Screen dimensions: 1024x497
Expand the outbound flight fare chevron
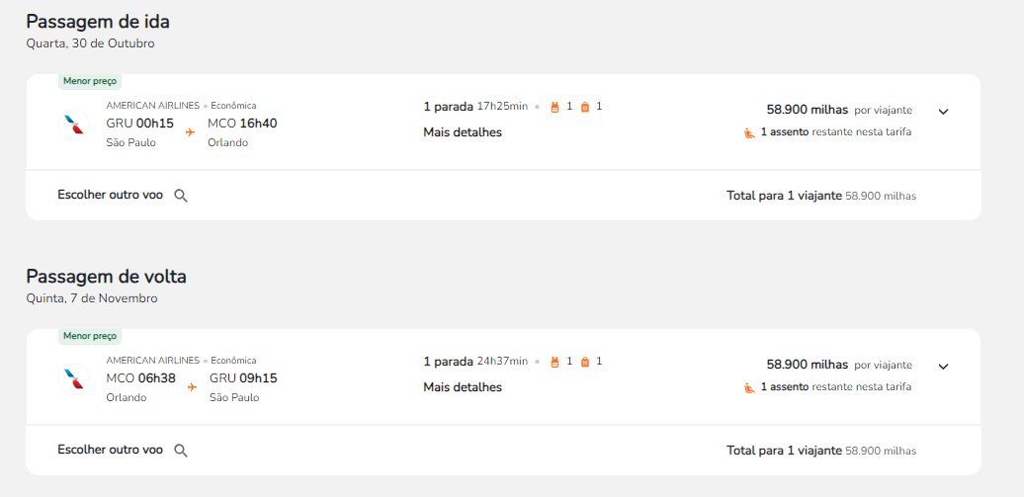point(943,112)
